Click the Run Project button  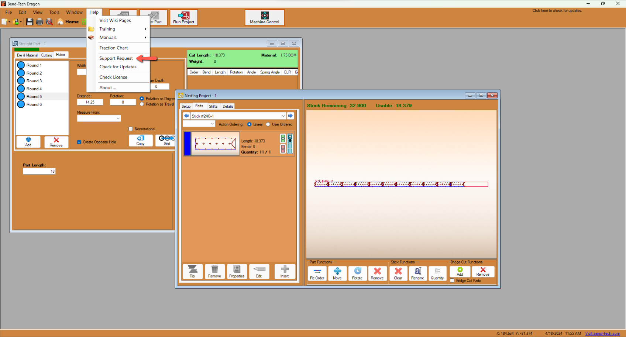184,18
